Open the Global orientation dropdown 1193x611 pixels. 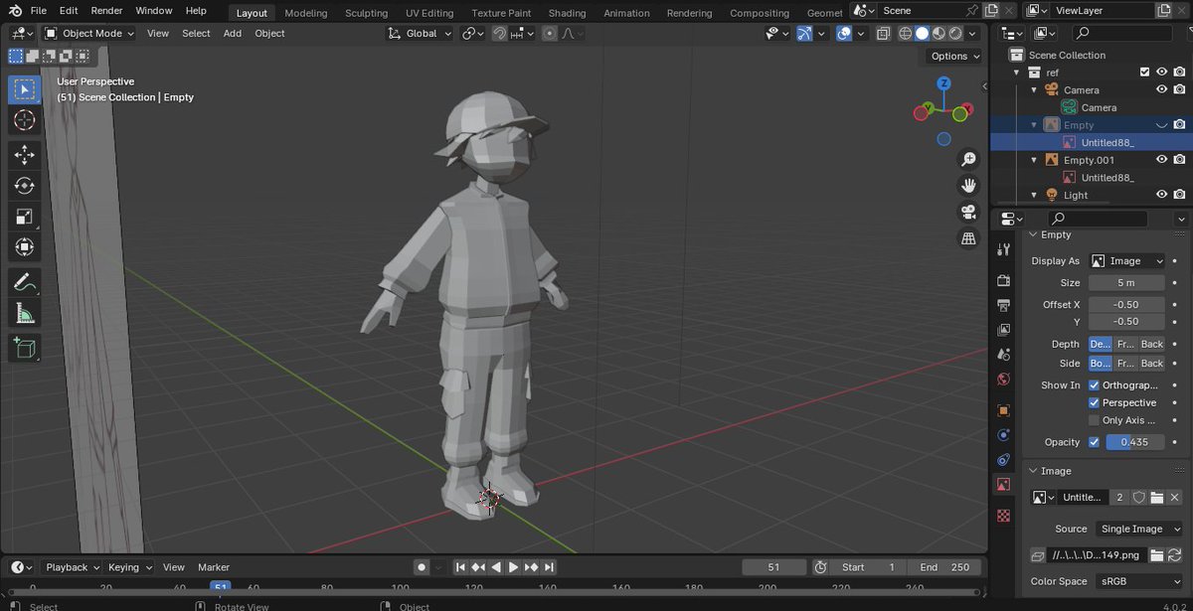(420, 33)
